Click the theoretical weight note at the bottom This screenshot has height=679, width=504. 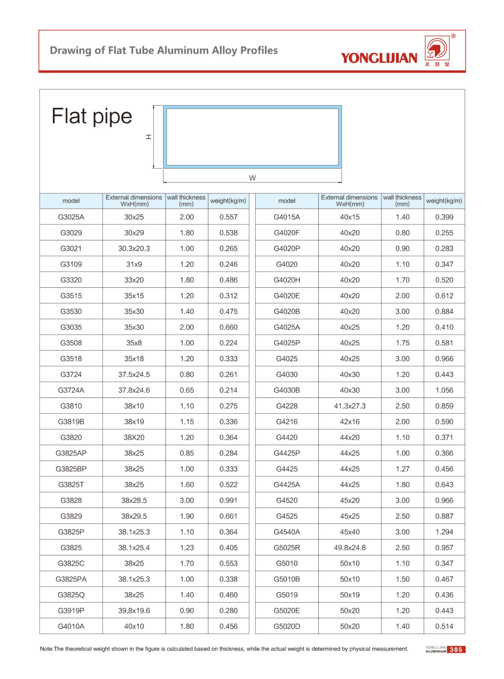(224, 649)
